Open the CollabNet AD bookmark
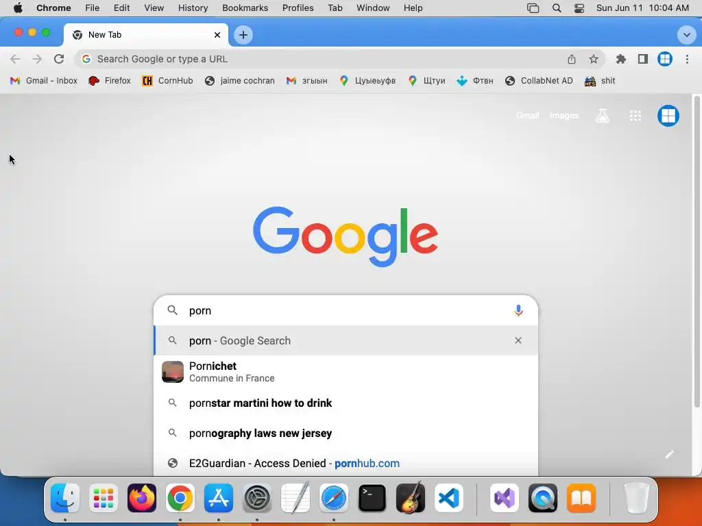702x526 pixels. click(539, 81)
